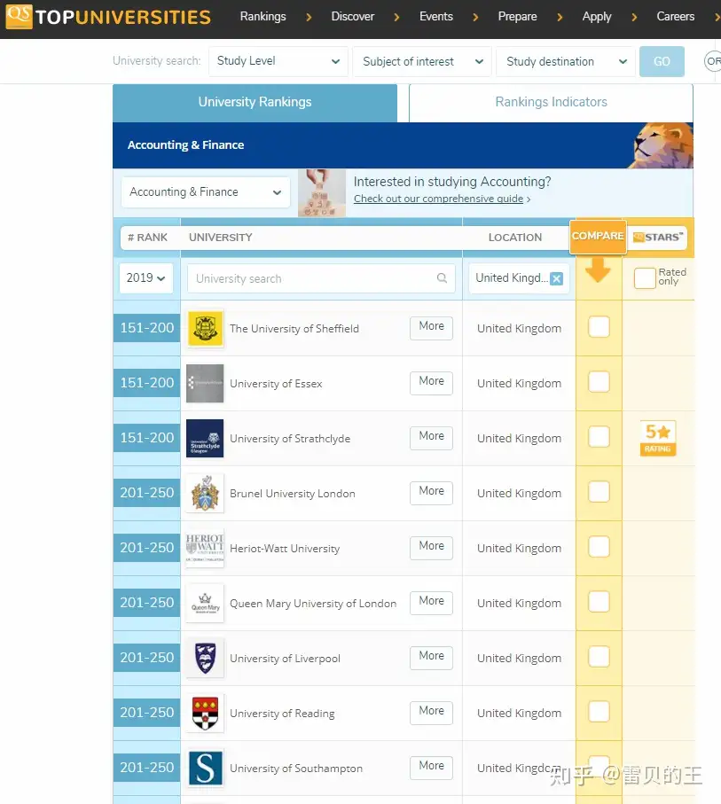Click the magnifier icon in University search
The image size is (721, 804).
click(x=442, y=278)
